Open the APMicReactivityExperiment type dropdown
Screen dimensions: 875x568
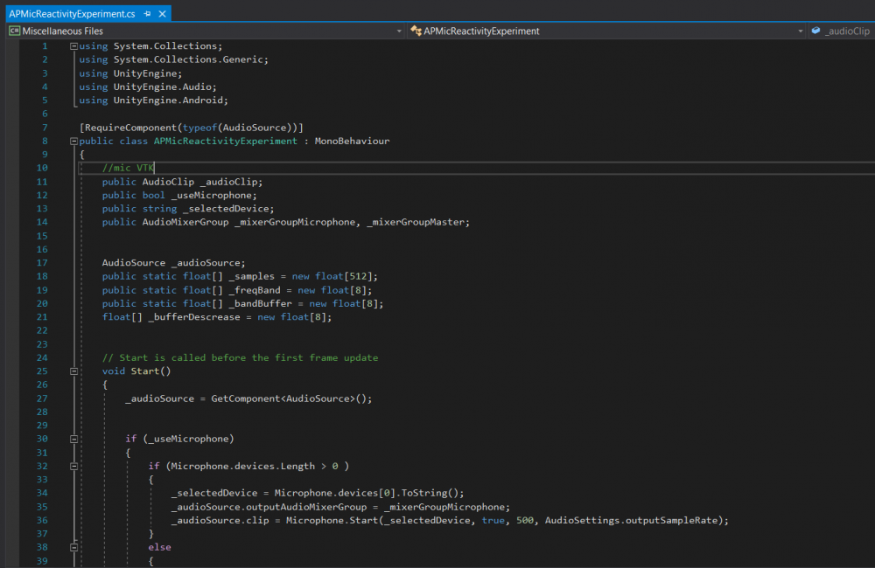coord(800,31)
